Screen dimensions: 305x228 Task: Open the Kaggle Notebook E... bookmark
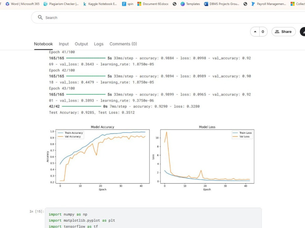100,4
